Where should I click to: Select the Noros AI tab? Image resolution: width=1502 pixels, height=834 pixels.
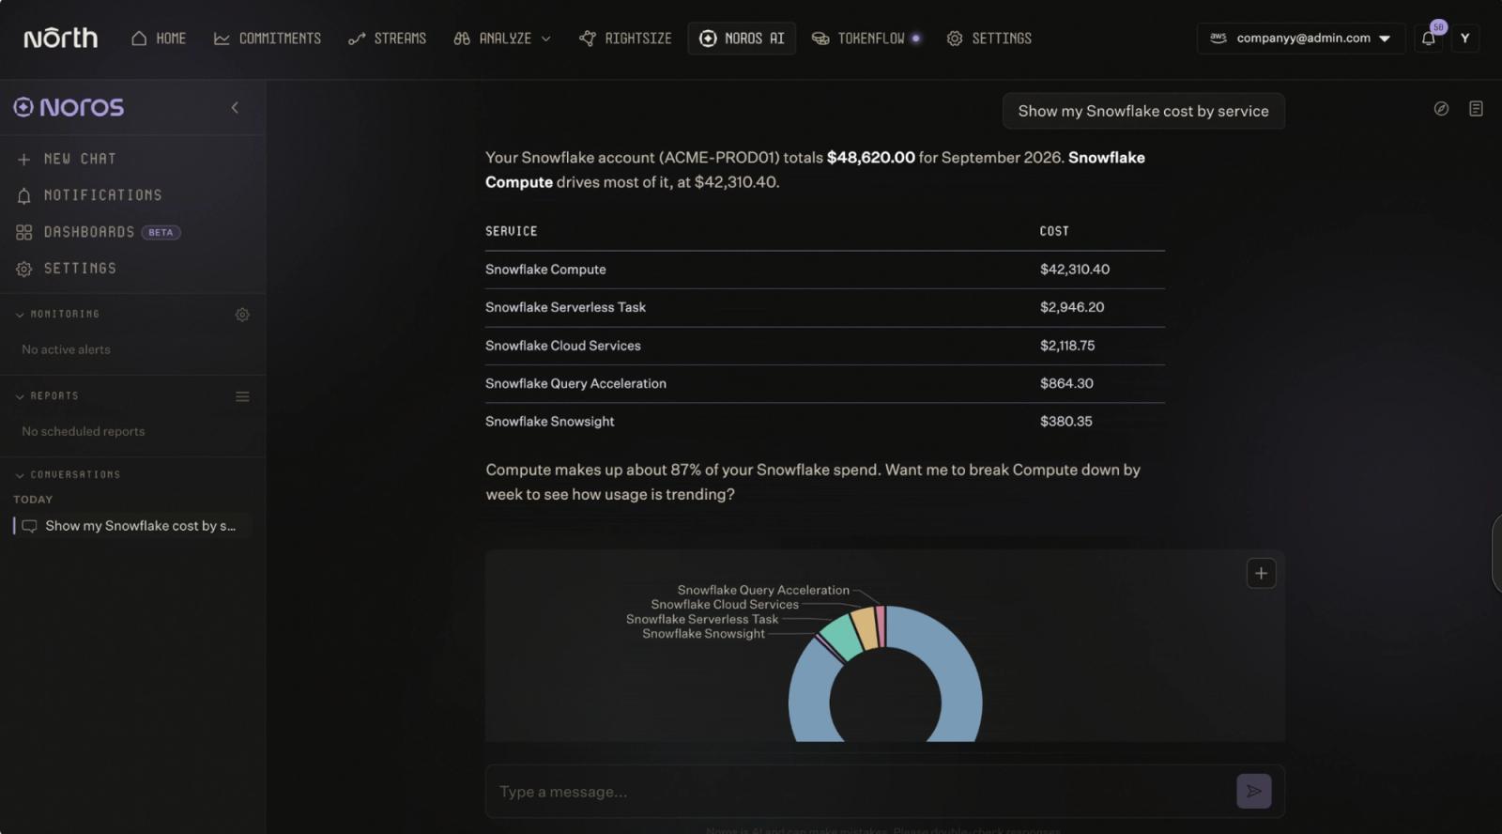click(x=742, y=39)
